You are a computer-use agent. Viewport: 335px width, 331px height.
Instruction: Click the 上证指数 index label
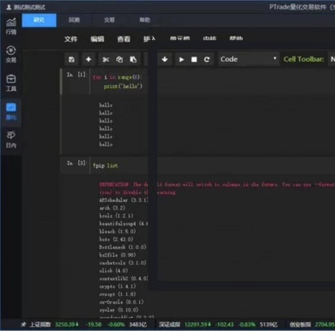(x=40, y=325)
